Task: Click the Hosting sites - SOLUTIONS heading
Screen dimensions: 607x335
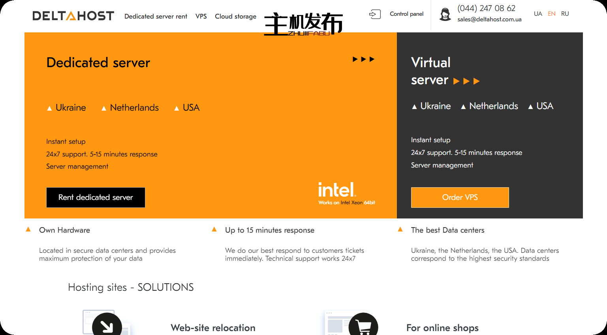Action: point(131,287)
